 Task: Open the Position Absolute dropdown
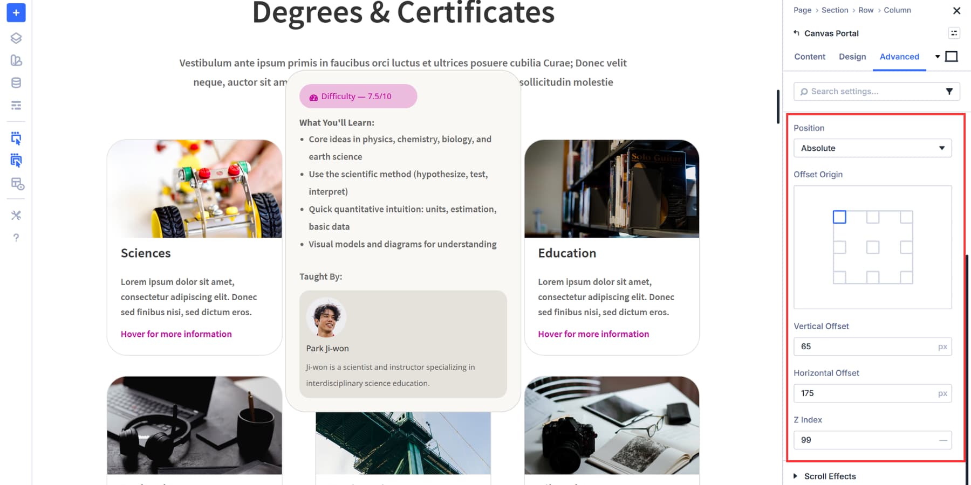pos(873,148)
